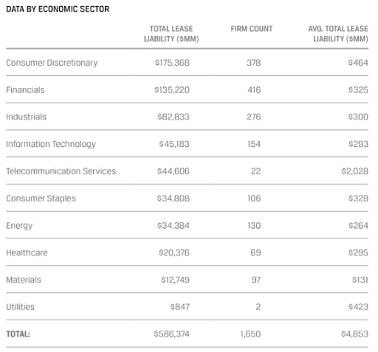
Task: Click the Utilities row label
Action: [x=21, y=307]
